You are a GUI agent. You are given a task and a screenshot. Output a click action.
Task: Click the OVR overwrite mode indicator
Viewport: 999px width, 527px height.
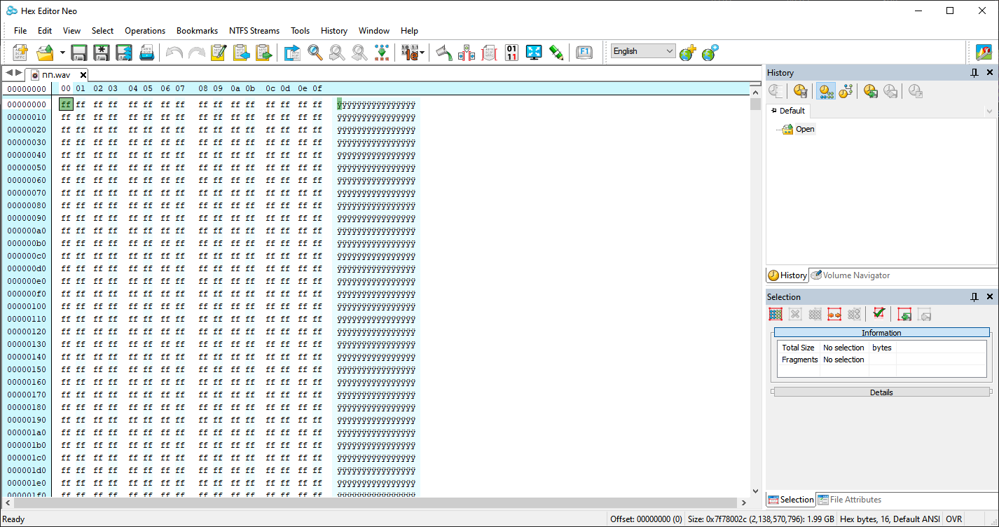954,519
